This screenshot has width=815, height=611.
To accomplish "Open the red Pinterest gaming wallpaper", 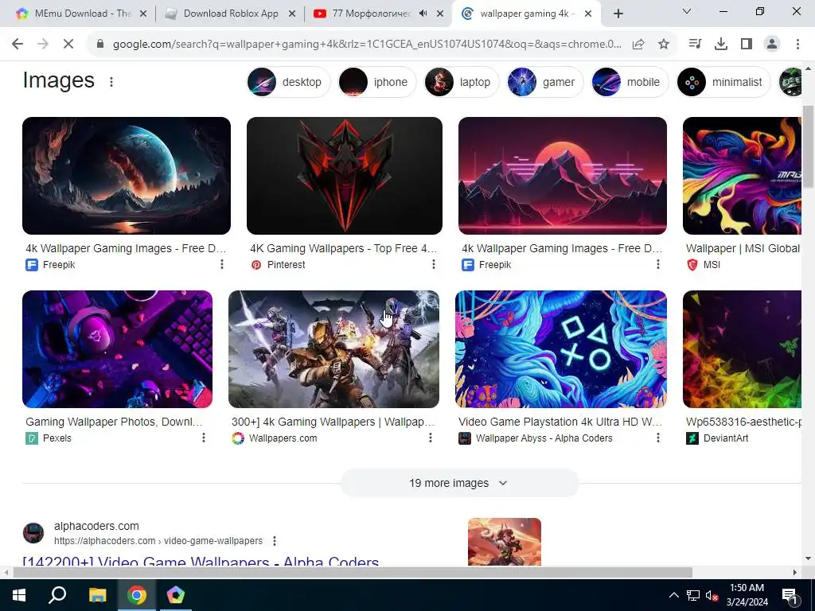I will (x=345, y=176).
